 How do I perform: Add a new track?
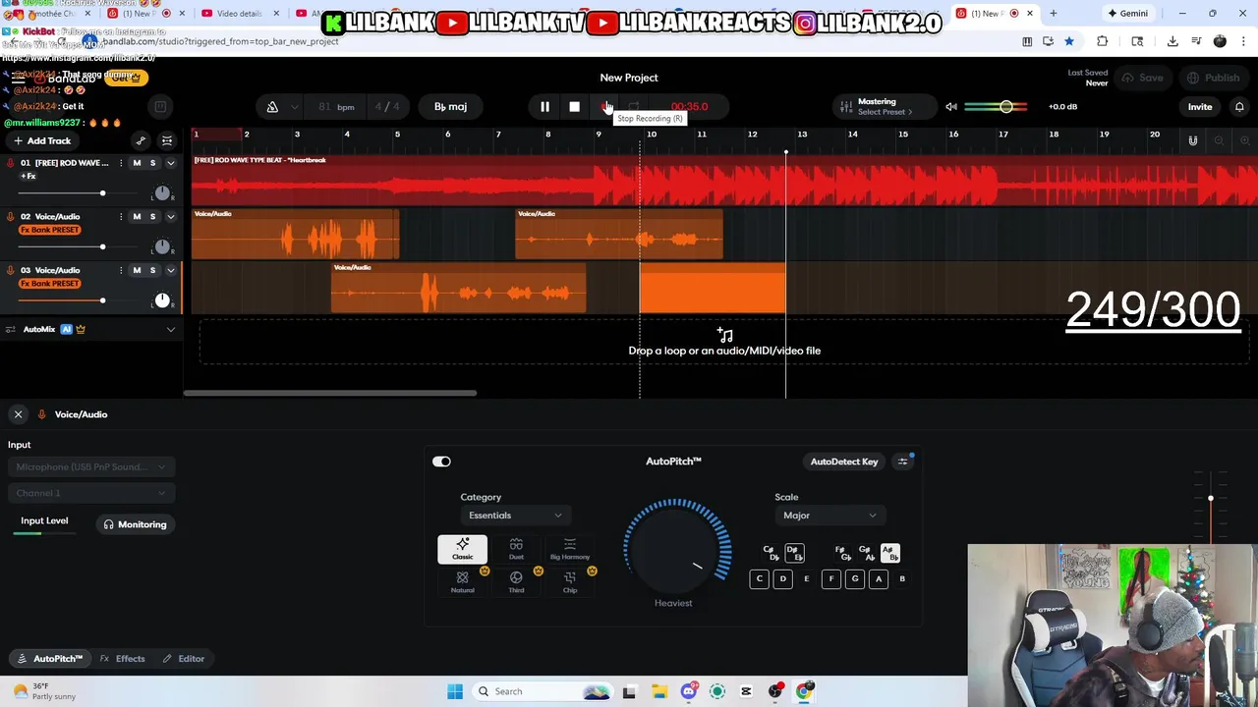click(42, 140)
